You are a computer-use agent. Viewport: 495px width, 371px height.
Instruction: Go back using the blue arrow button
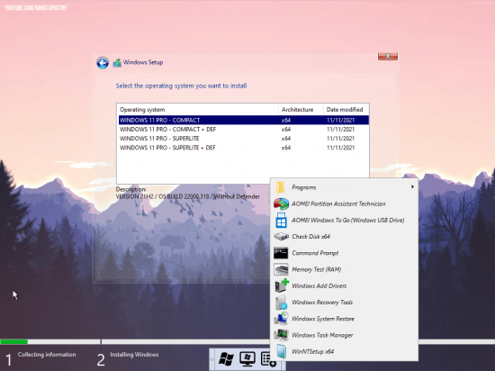(x=103, y=63)
